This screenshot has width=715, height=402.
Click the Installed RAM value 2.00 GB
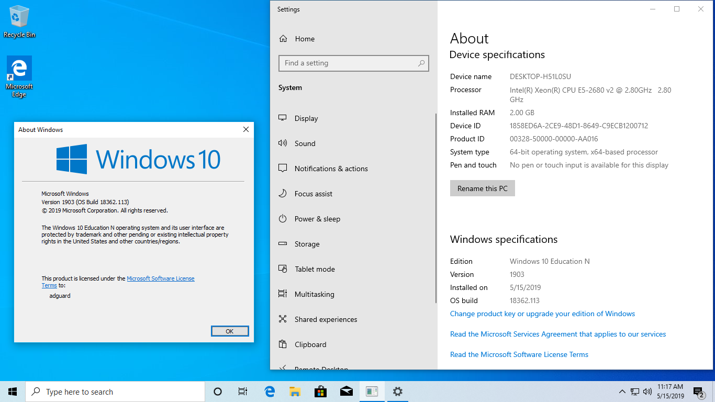pyautogui.click(x=522, y=113)
